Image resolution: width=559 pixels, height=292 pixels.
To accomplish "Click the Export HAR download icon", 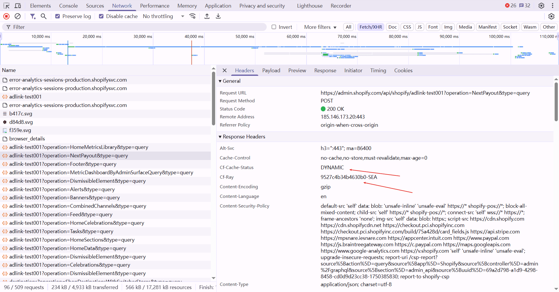I will [x=218, y=16].
